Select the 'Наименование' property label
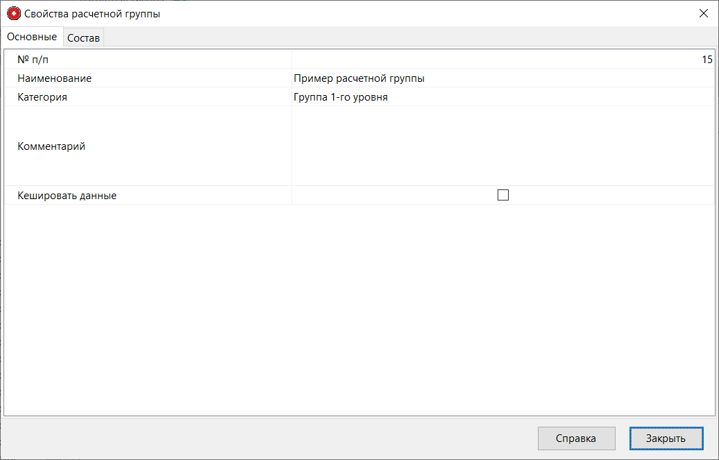719x460 pixels. pyautogui.click(x=54, y=78)
